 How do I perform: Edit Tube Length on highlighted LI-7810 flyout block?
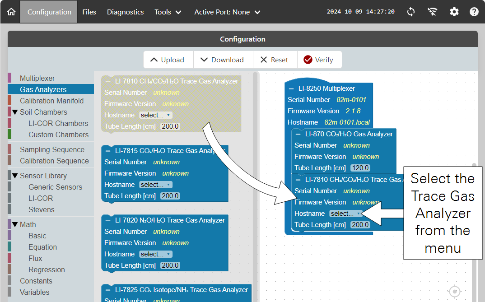pyautogui.click(x=170, y=126)
